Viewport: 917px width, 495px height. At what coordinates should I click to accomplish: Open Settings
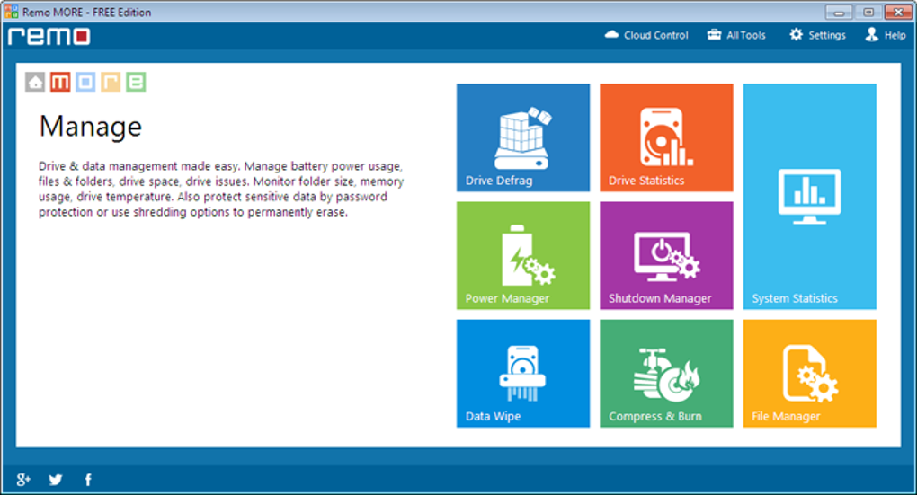click(817, 35)
